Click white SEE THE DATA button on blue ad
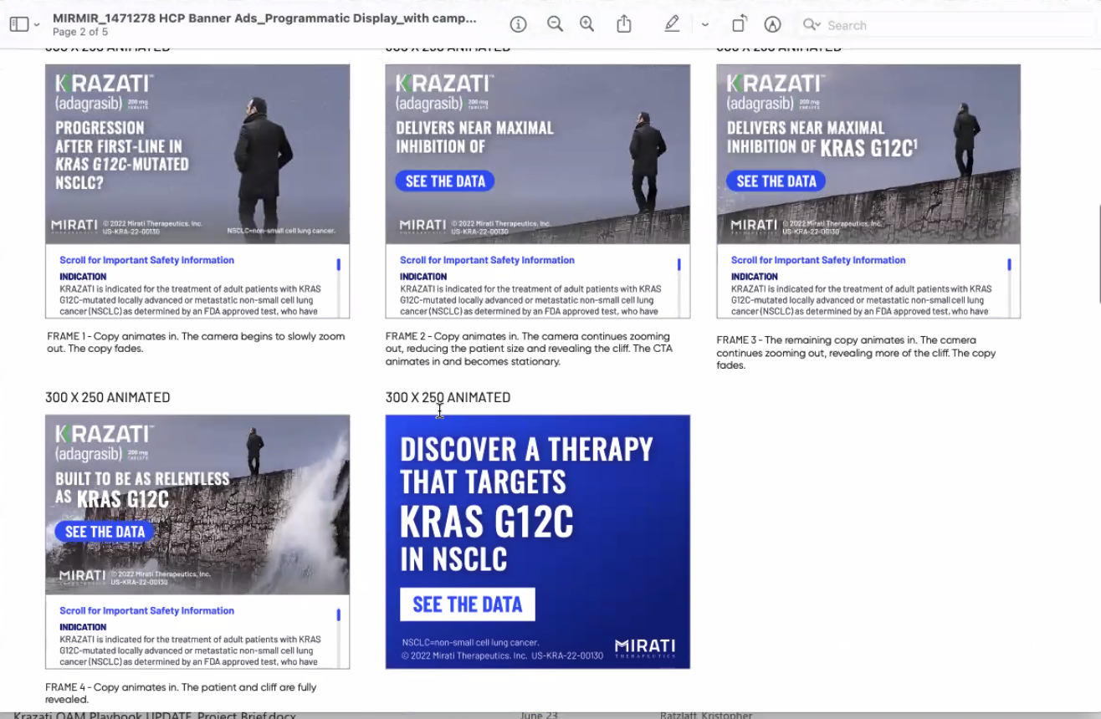Screen dimensions: 1101x719 (467, 604)
